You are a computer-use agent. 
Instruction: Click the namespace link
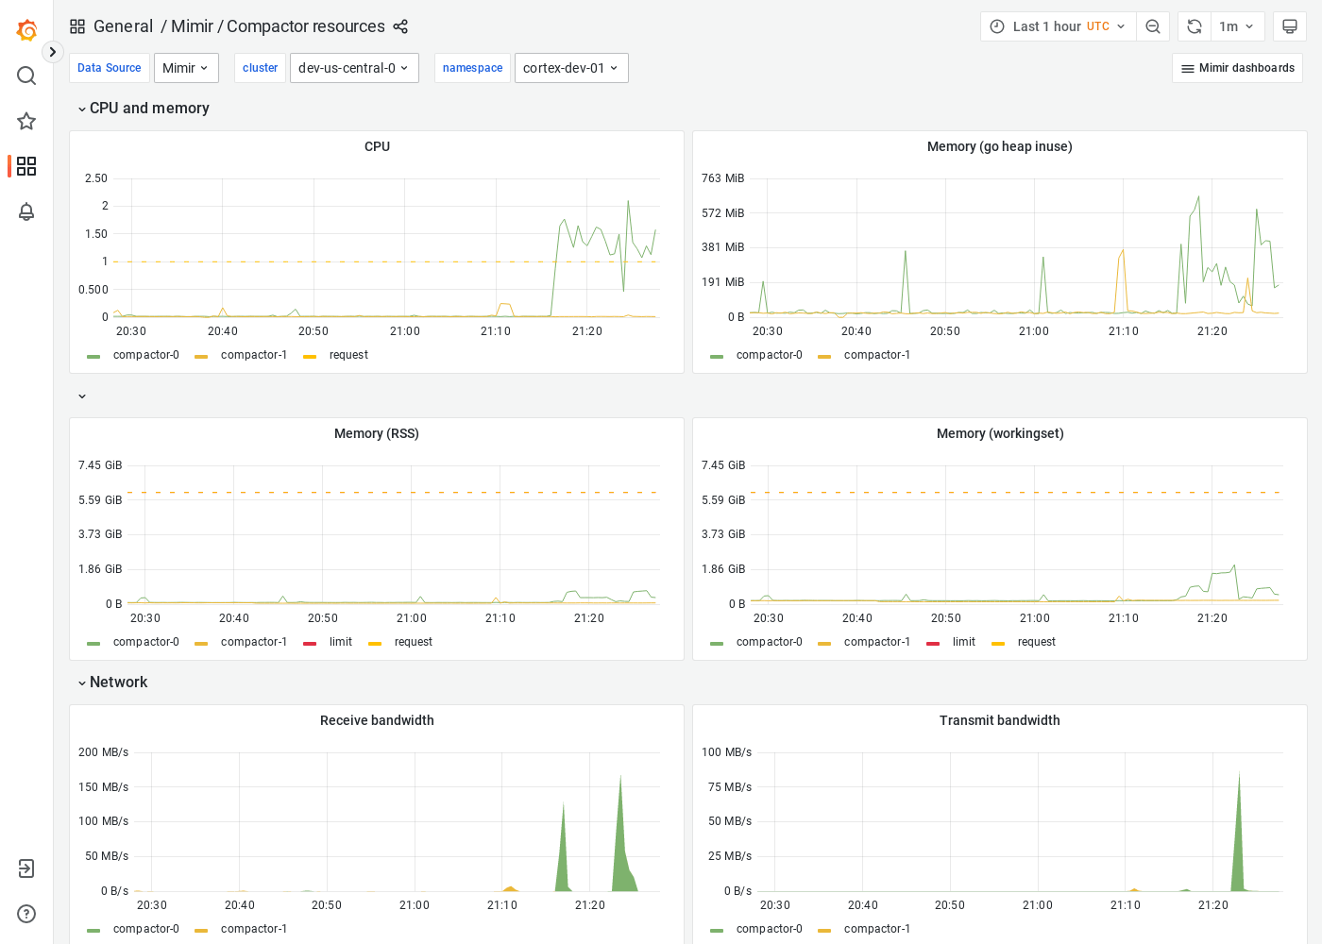(472, 68)
